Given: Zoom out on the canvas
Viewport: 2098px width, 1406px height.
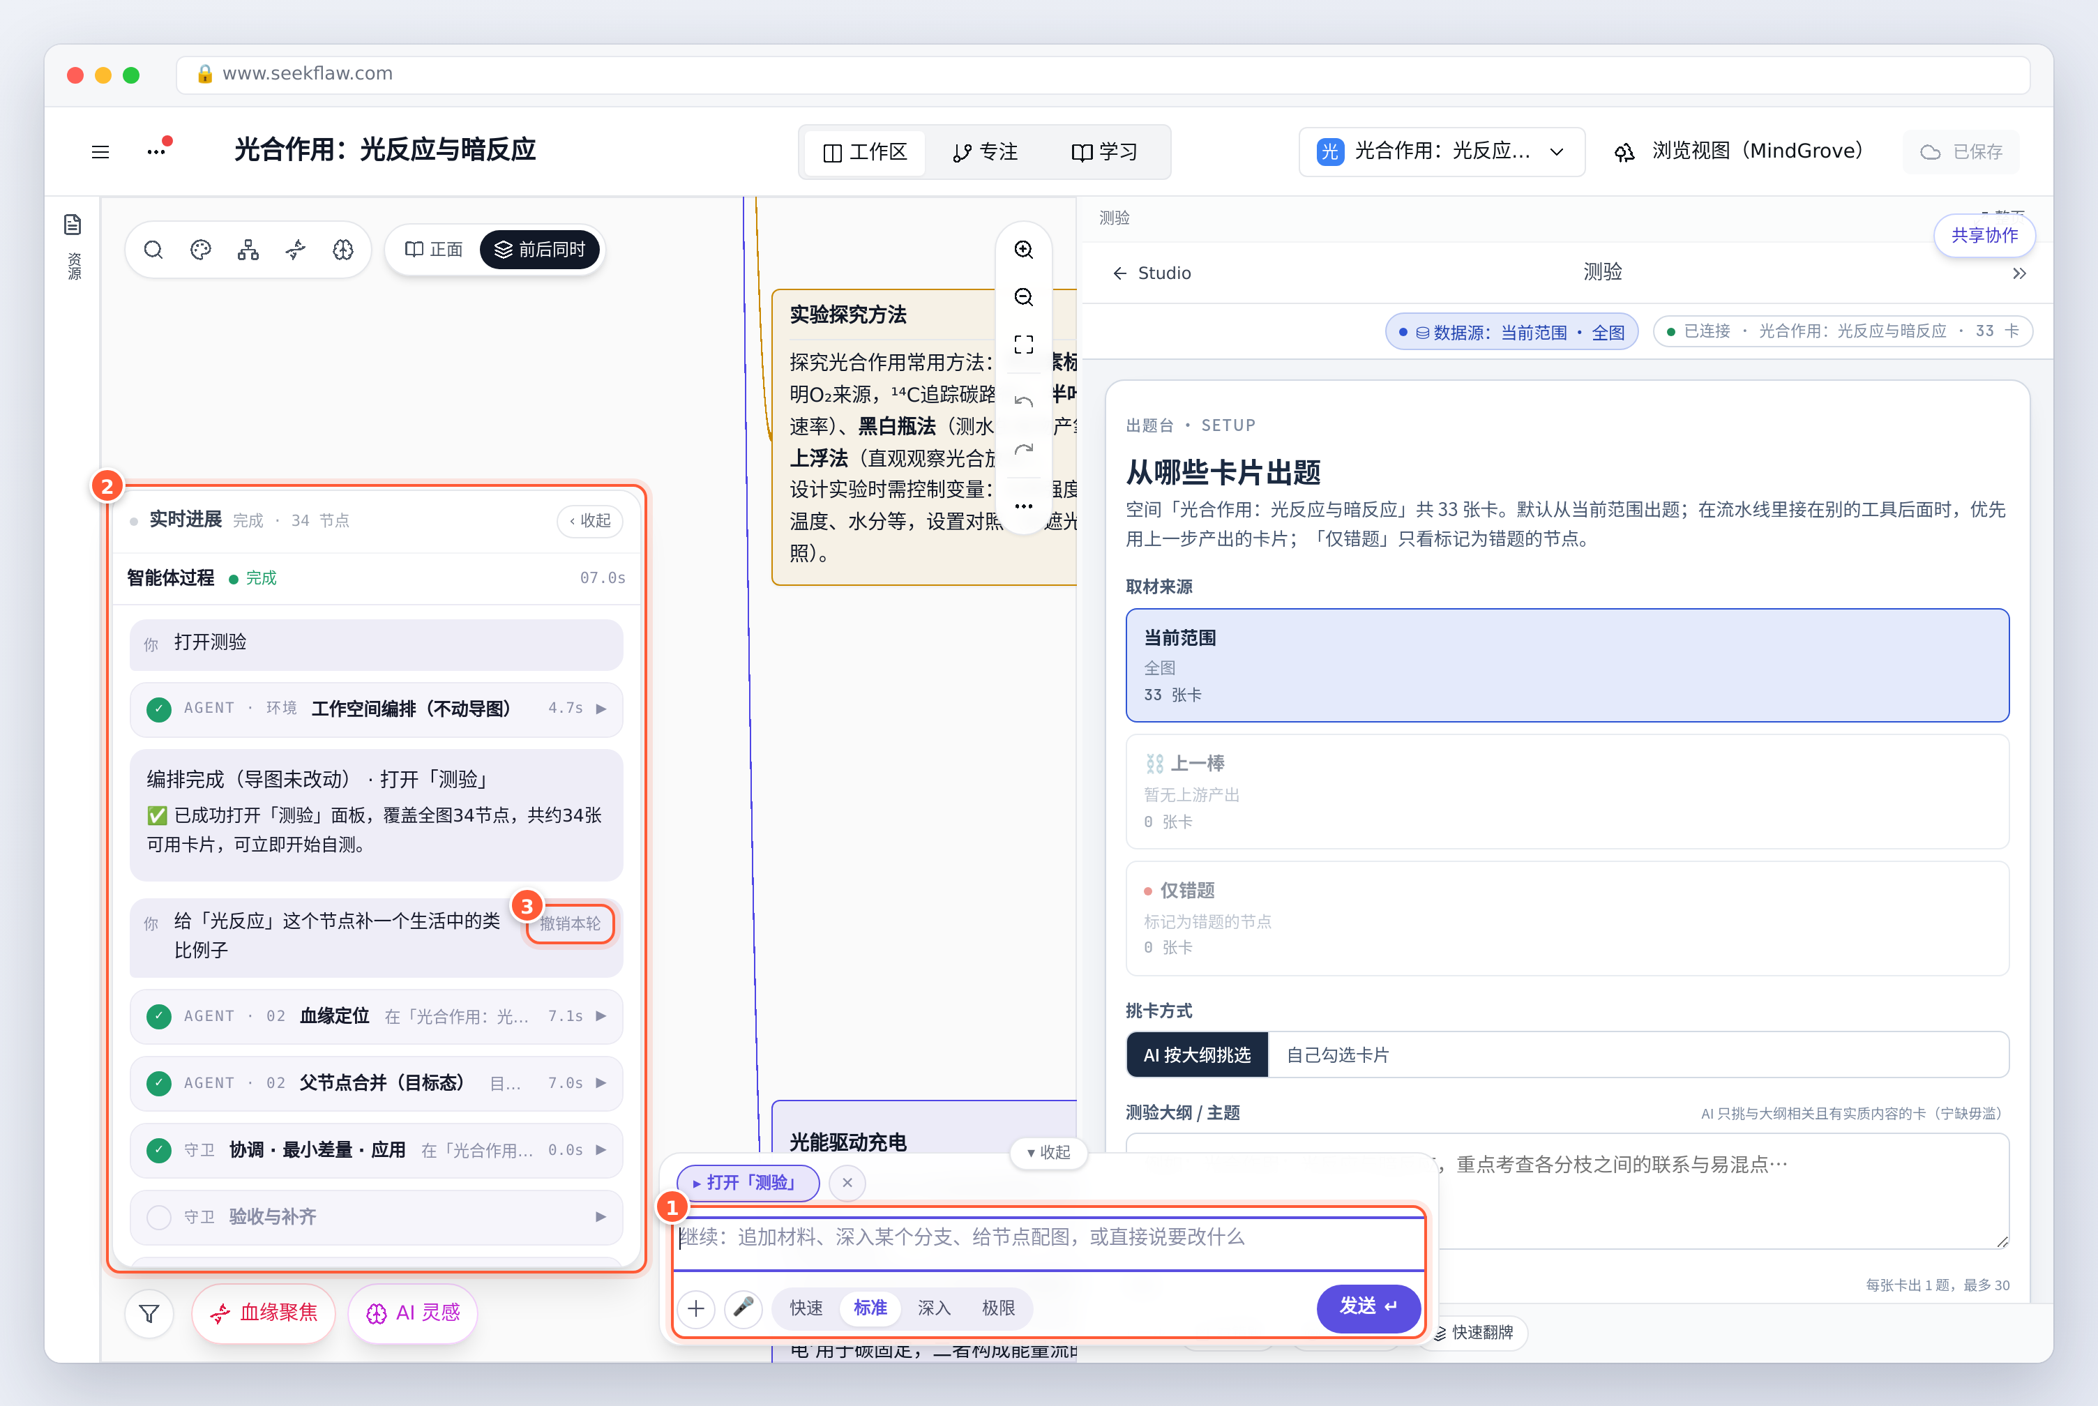Looking at the screenshot, I should click(x=1023, y=297).
